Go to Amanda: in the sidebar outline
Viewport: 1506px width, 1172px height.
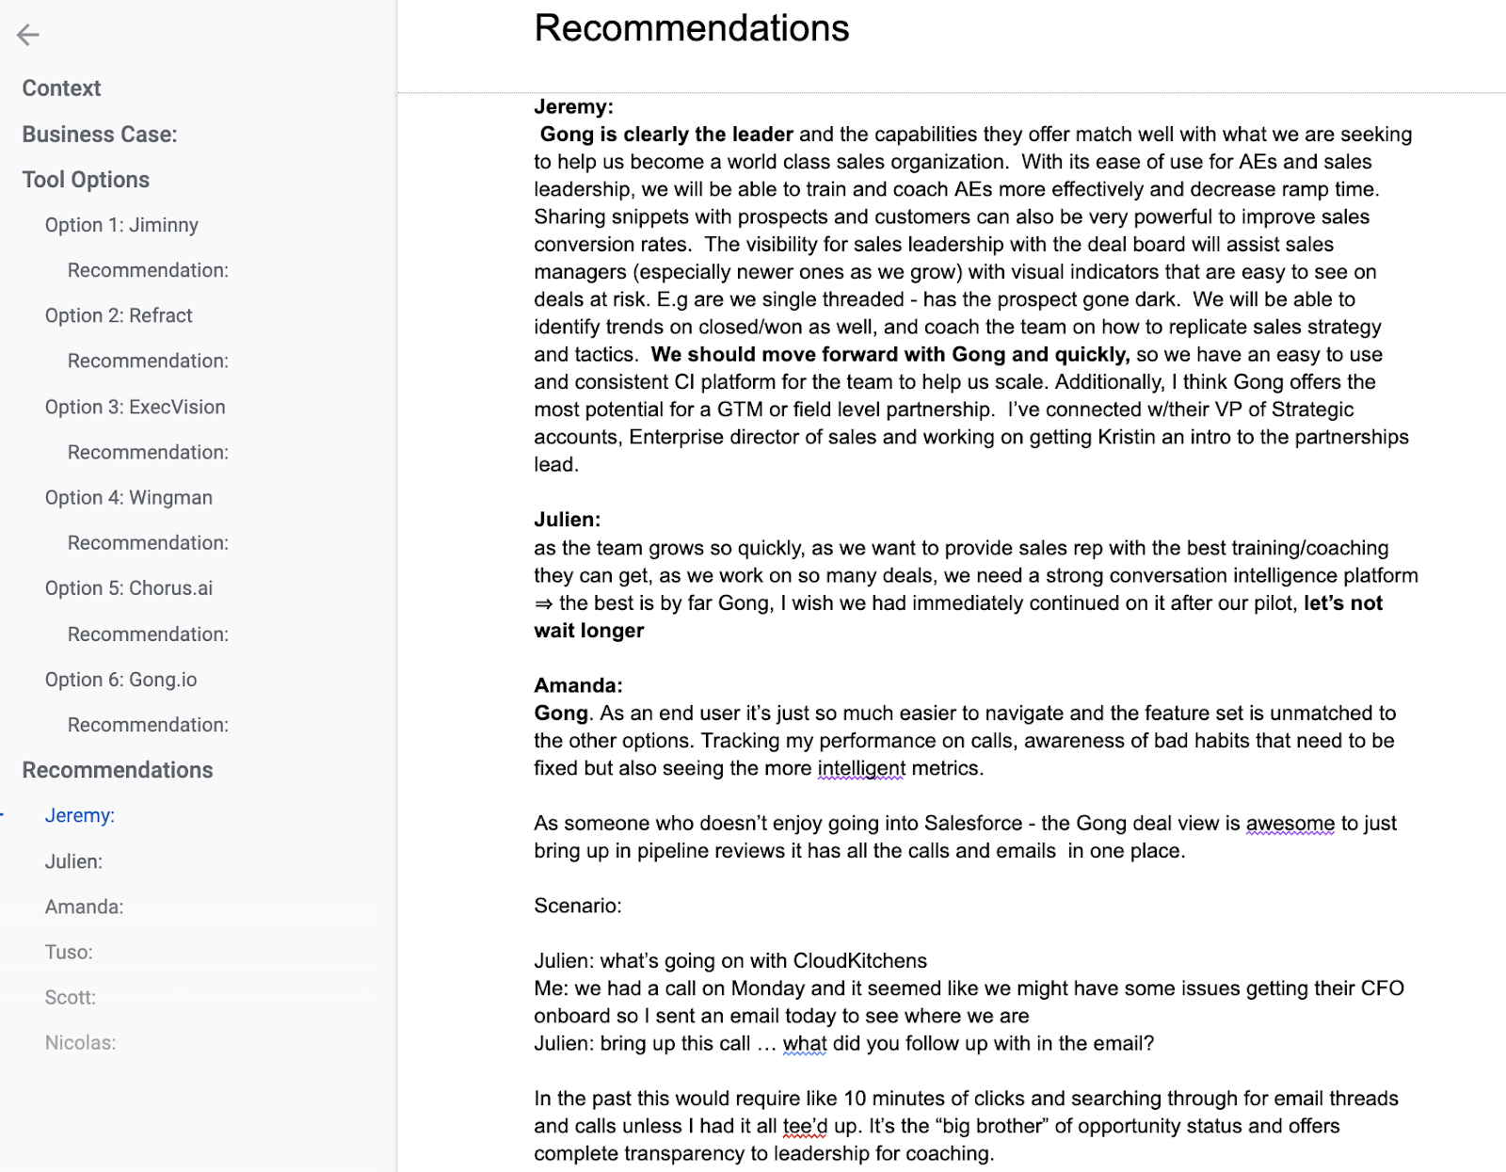click(x=84, y=907)
